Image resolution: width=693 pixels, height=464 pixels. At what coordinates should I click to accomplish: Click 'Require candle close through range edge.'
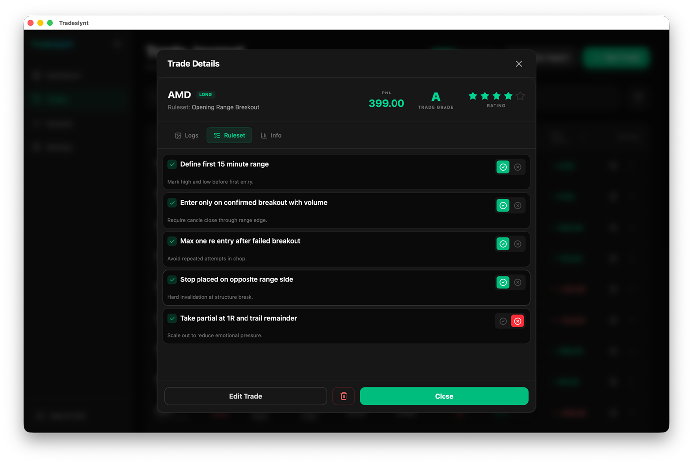click(x=217, y=220)
